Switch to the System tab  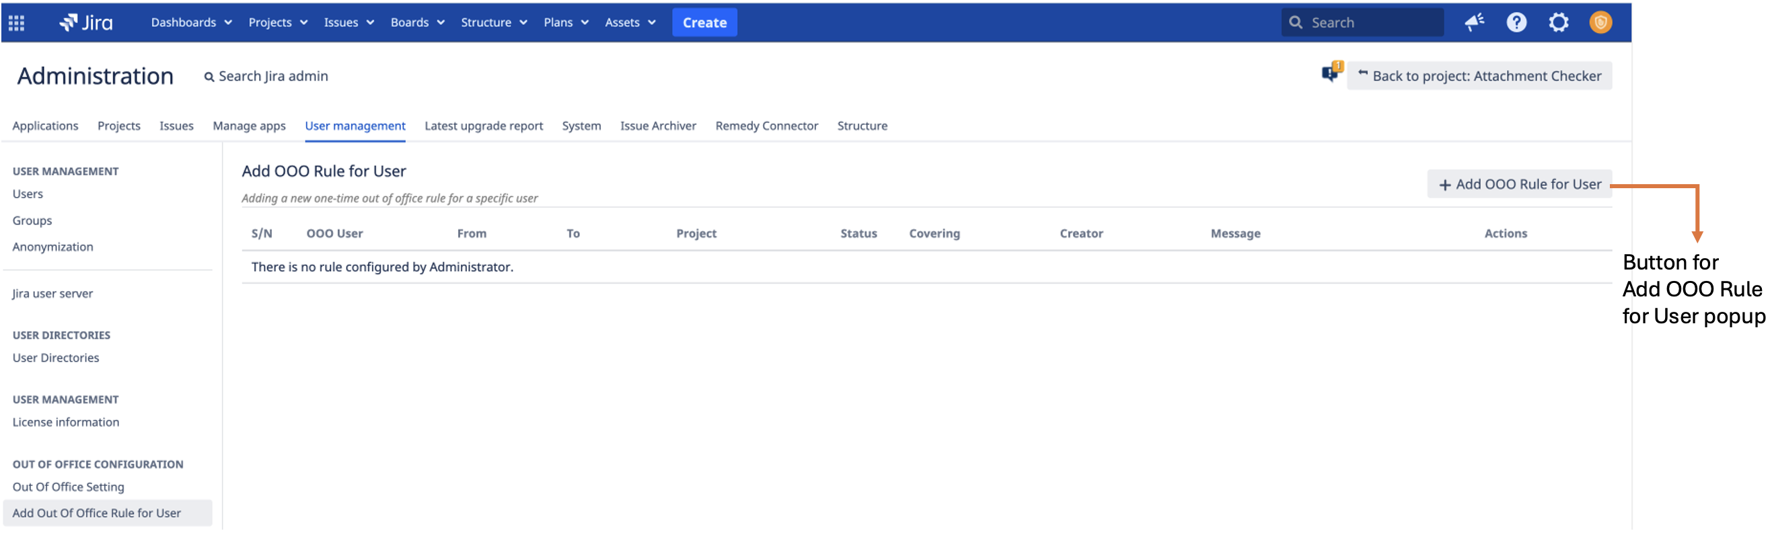(581, 126)
